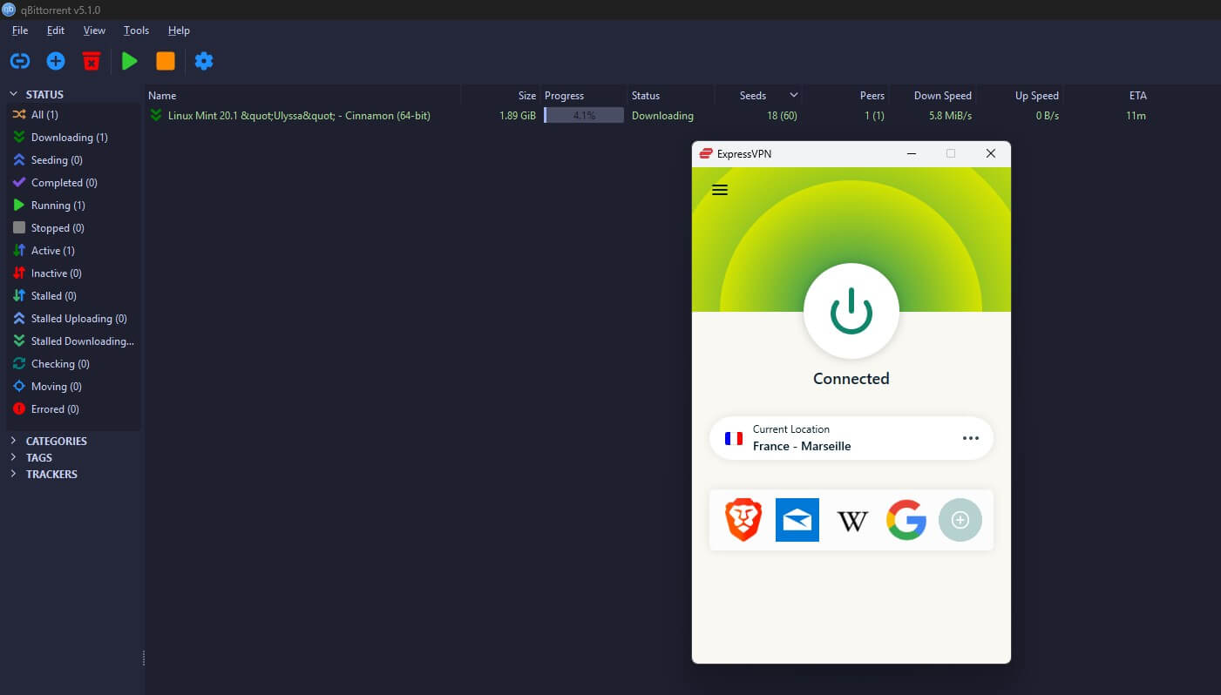Screen dimensions: 1221x695
Task: Click the Seeds column sort arrow
Action: tap(793, 95)
